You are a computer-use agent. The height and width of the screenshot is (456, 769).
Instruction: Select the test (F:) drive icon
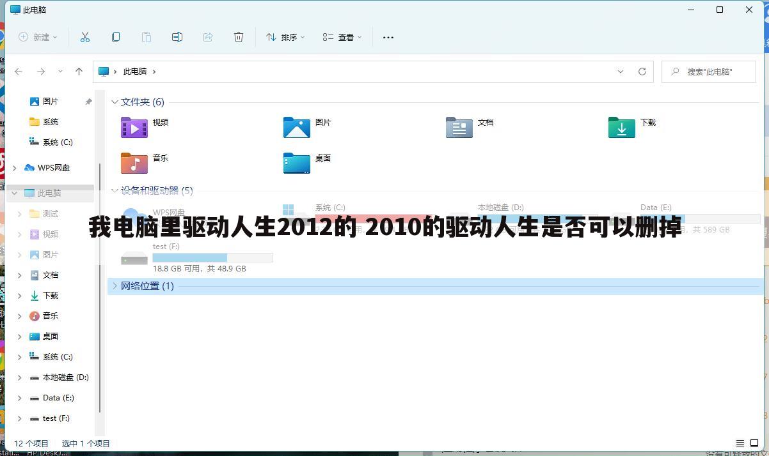click(x=134, y=258)
